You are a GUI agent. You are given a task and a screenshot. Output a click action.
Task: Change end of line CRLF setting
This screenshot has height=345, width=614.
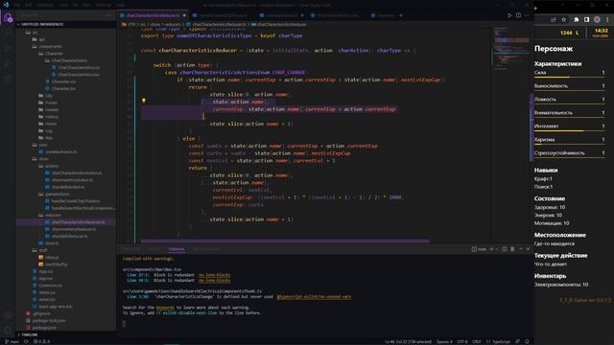tap(476, 341)
